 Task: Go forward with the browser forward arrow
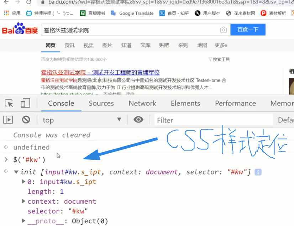point(18,2)
